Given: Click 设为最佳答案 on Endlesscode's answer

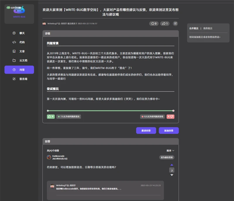Looking at the screenshot, I should click(x=167, y=157).
